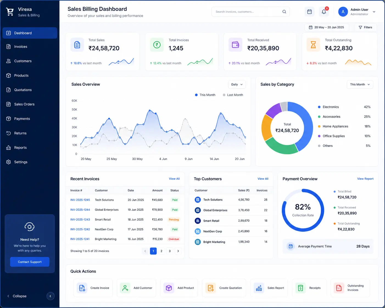
Task: Click the Contact Support button
Action: tap(30, 262)
